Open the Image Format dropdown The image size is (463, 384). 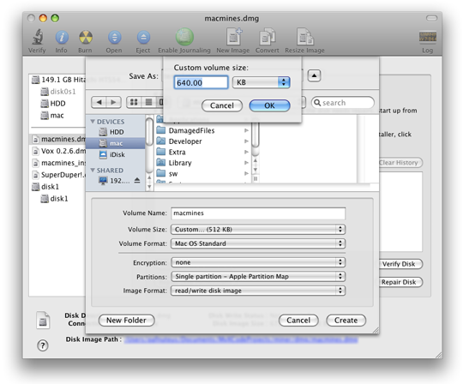(x=258, y=291)
